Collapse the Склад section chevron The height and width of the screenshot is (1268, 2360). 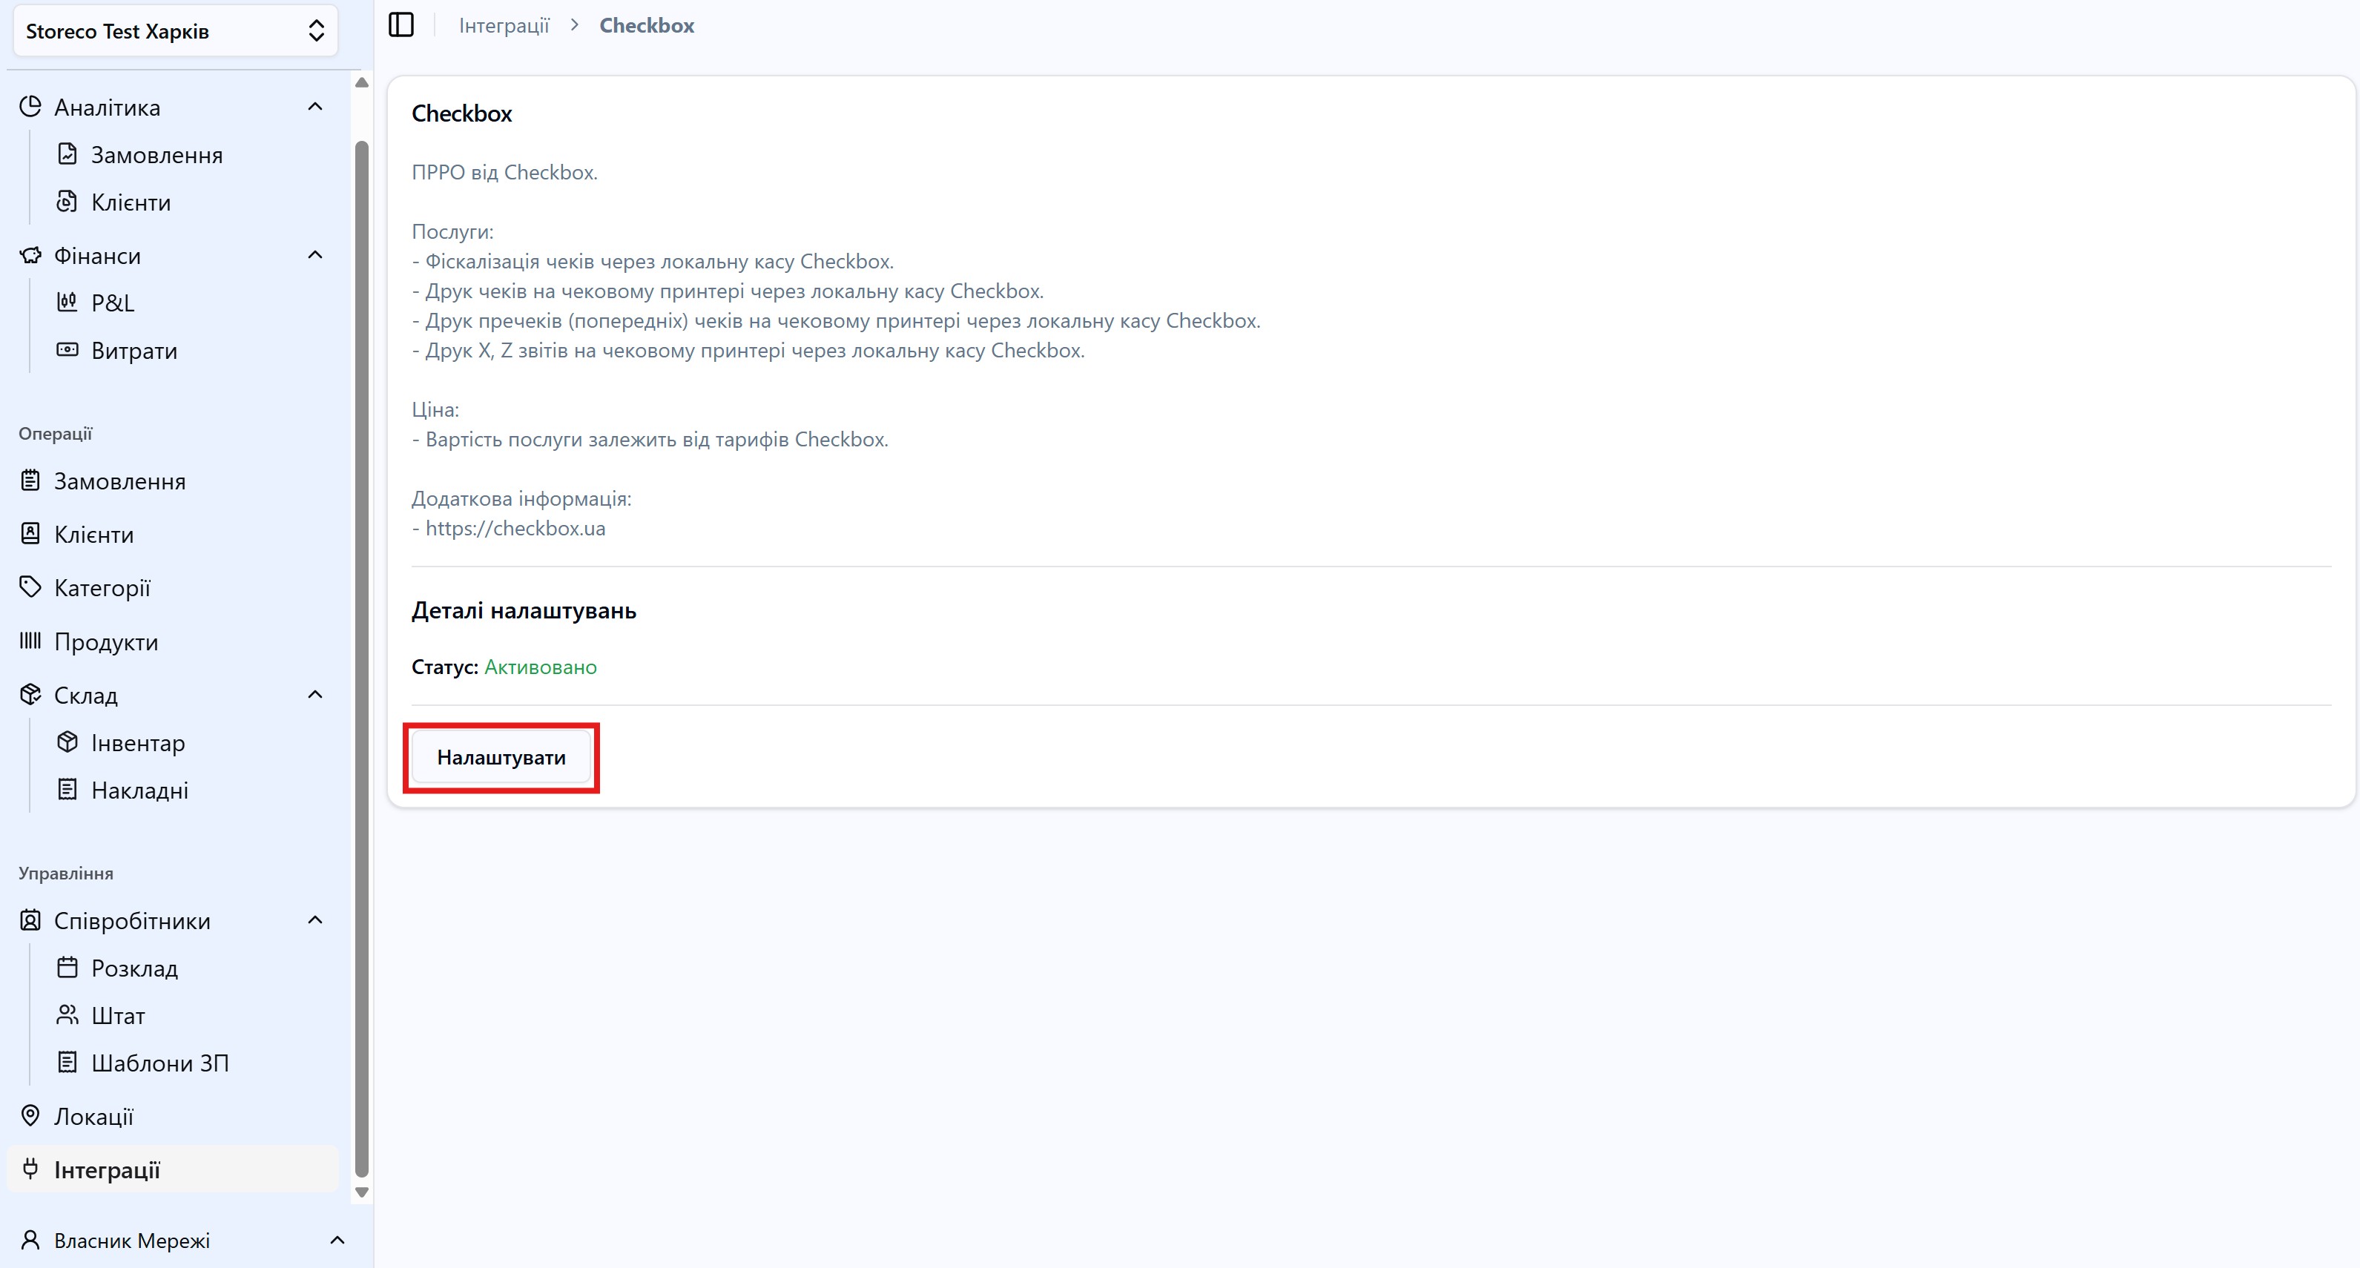315,695
